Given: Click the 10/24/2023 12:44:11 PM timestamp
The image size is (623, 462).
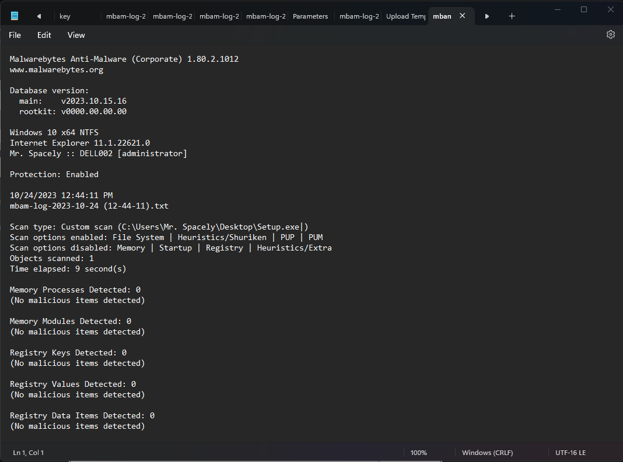Looking at the screenshot, I should tap(61, 195).
